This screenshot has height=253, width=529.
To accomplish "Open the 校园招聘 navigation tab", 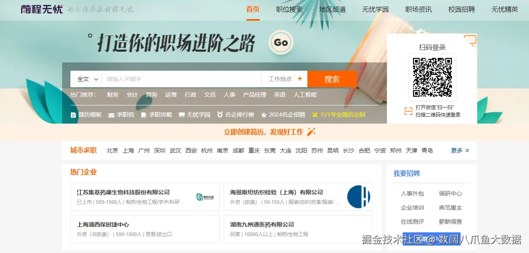I will 461,10.
